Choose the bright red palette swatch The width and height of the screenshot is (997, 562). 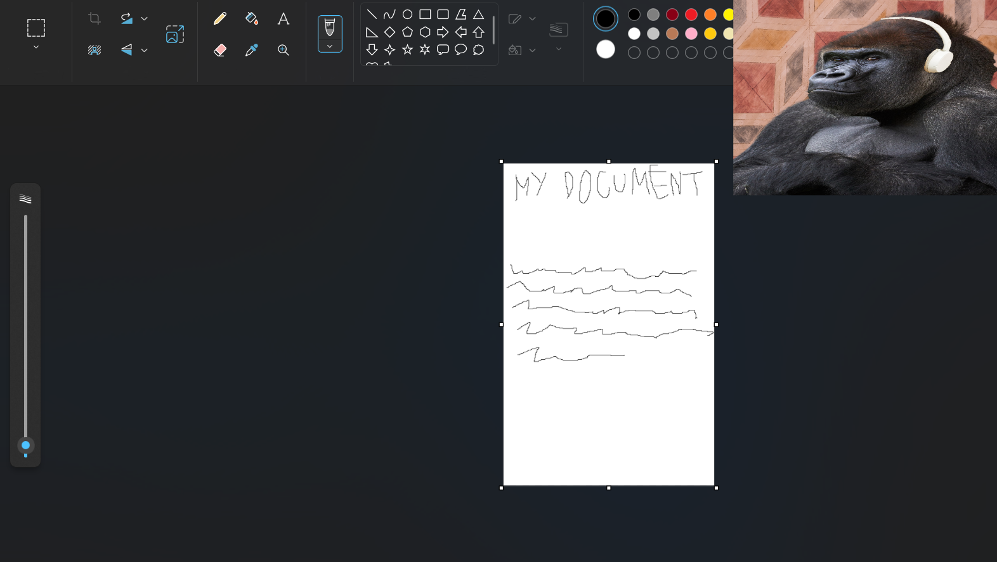click(x=691, y=15)
